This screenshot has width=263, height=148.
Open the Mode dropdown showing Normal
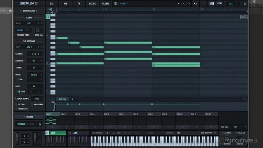(x=35, y=75)
